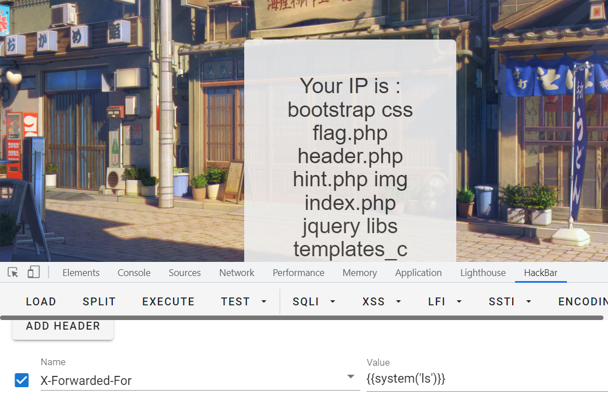Toggle the device toolbar icon
Image resolution: width=608 pixels, height=403 pixels.
click(34, 272)
